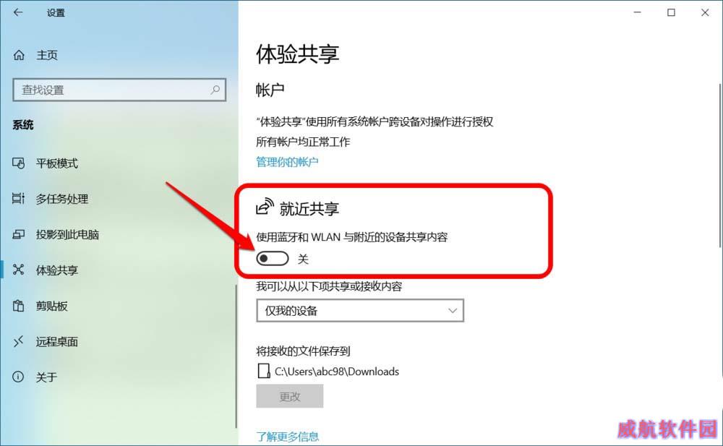Viewport: 723px width, 446px height.
Task: Open 管理你的帐户 link
Action: click(x=287, y=162)
